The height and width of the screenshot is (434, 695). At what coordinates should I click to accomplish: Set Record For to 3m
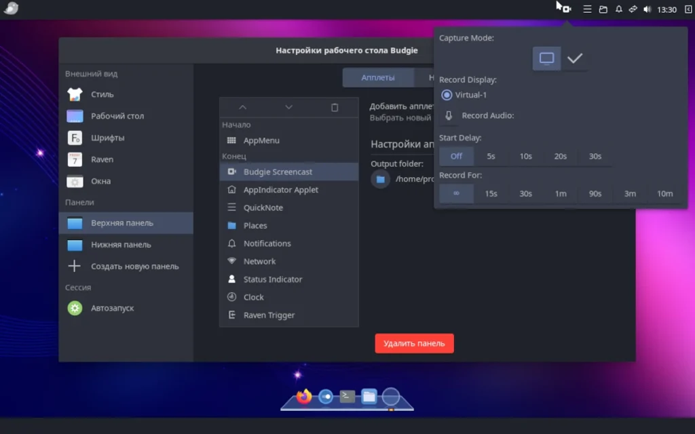[x=630, y=193]
